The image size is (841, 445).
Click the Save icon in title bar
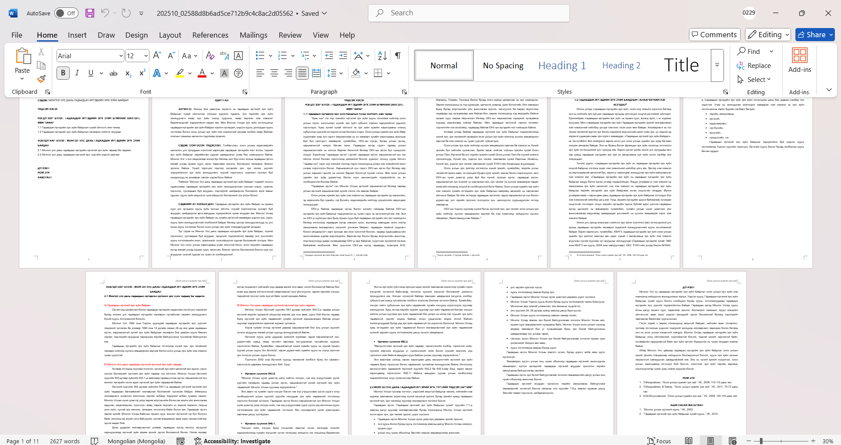[90, 13]
